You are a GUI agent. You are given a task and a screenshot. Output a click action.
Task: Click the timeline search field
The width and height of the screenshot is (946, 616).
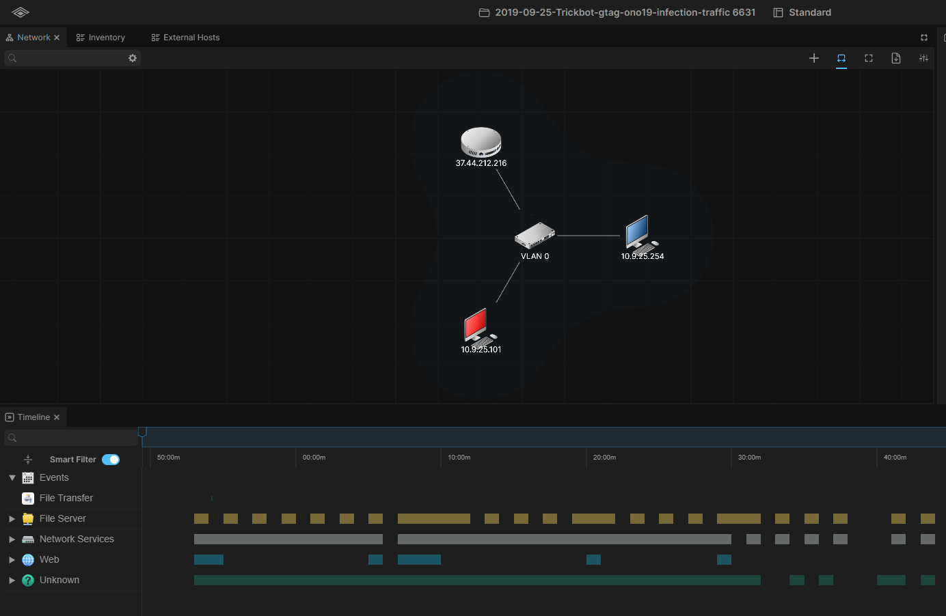(71, 438)
